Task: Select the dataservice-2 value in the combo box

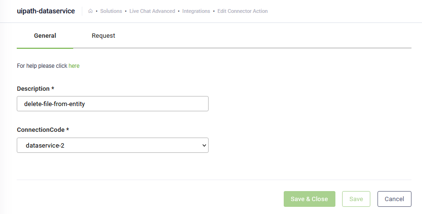Action: [45, 145]
